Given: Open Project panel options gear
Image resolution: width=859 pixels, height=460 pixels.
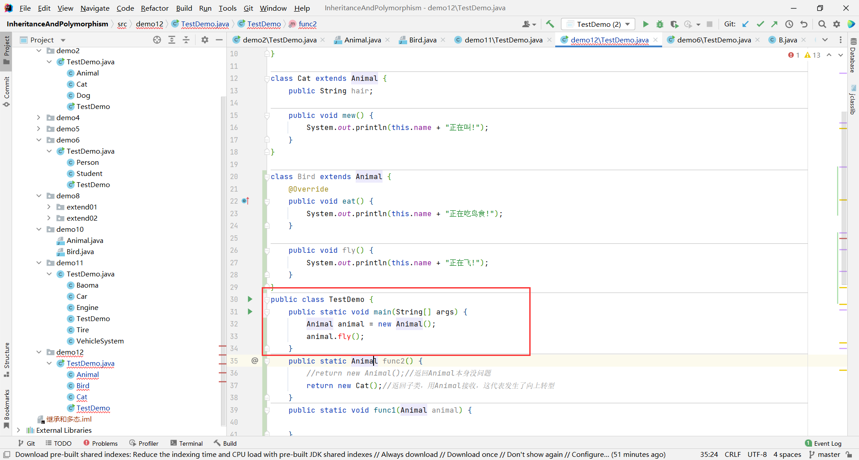Looking at the screenshot, I should pyautogui.click(x=205, y=40).
